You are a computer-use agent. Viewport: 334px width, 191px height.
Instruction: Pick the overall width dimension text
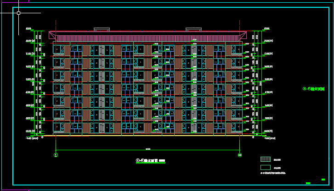(148, 149)
